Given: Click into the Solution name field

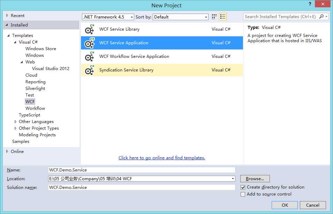Looking at the screenshot, I should (142, 188).
